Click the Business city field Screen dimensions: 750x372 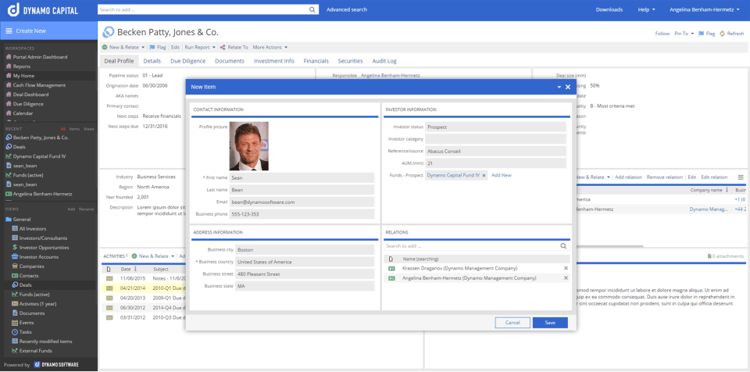[305, 250]
